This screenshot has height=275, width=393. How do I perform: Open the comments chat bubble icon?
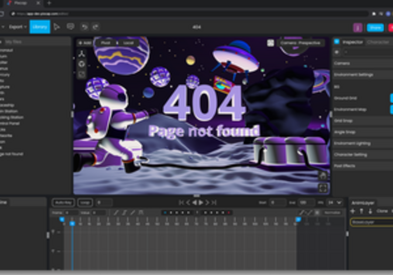70,27
